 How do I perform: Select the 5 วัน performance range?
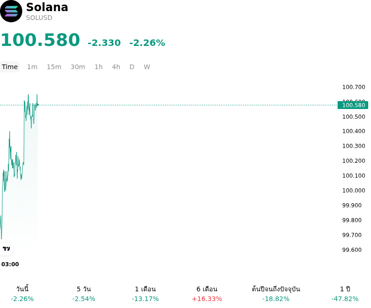84,294
